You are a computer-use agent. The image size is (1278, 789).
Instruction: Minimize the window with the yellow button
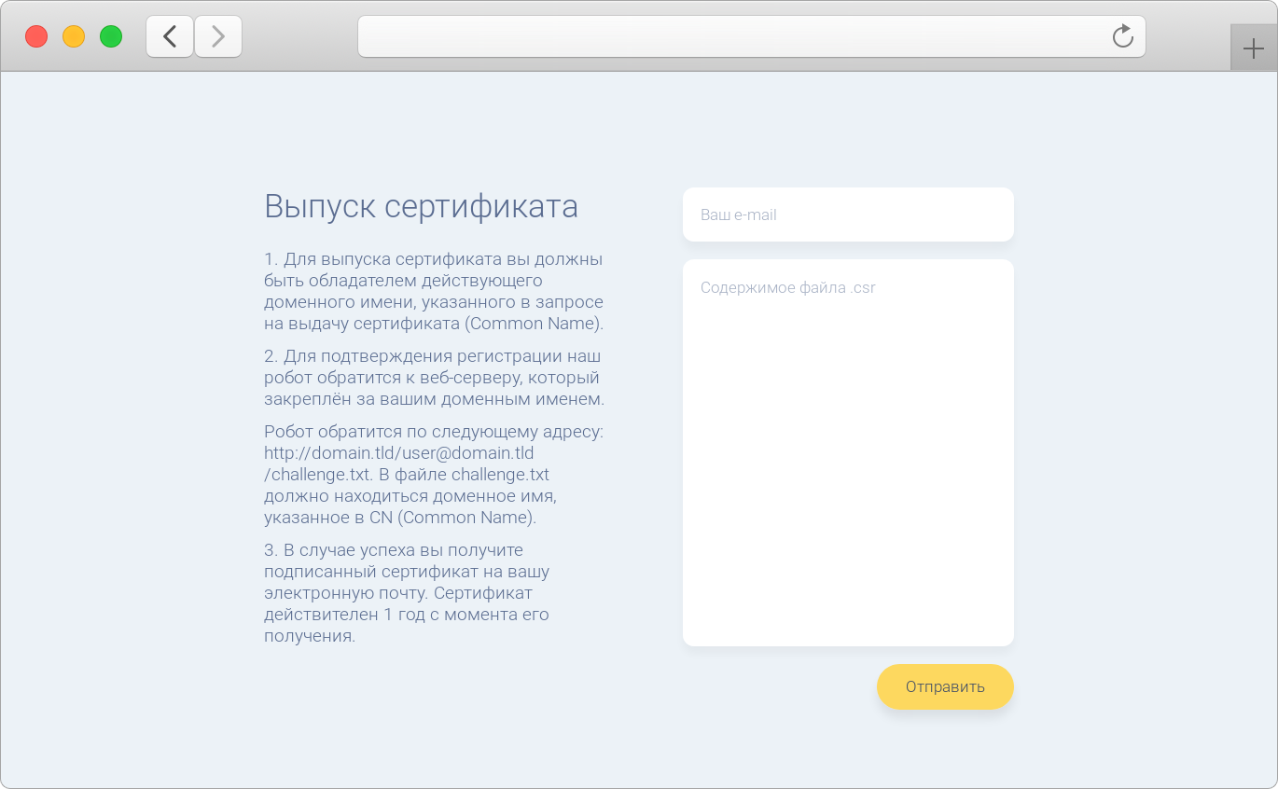click(x=74, y=36)
